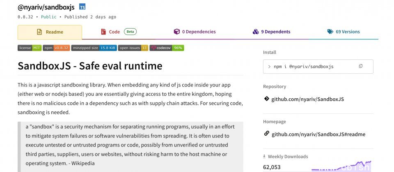Switch to the Code tab

[x=115, y=32]
